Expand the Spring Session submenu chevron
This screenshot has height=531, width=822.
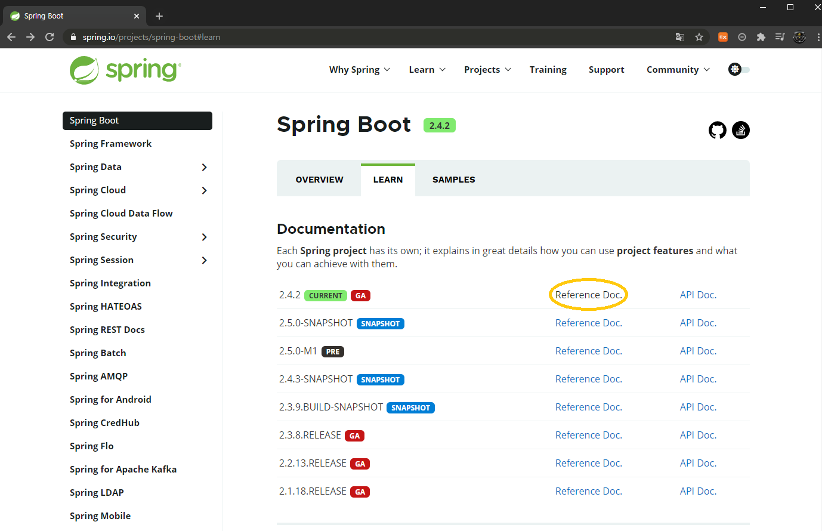click(204, 260)
